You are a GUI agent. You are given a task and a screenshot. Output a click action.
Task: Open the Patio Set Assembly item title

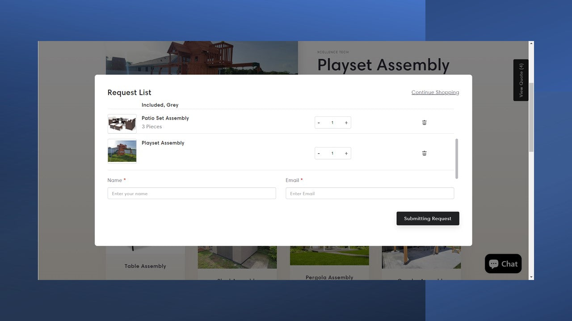coord(165,118)
